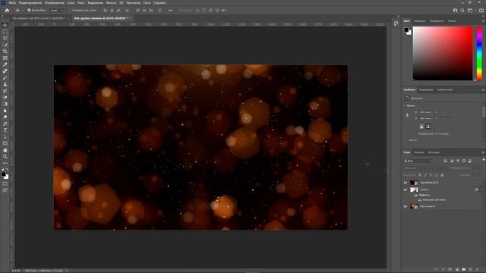486x273 pixels.
Task: Click the Home icon in options bar
Action: [x=7, y=10]
